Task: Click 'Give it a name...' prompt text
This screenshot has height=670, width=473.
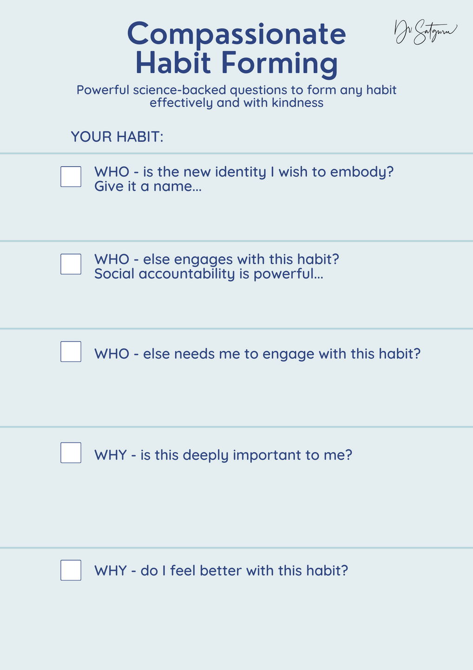Action: (x=148, y=187)
